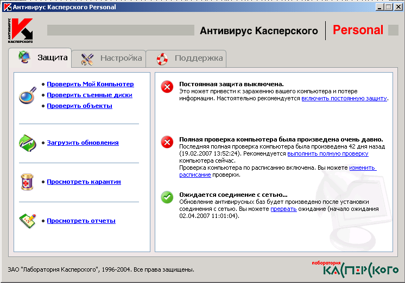Image resolution: width=405 pixels, height=283 pixels.
Task: Click the red error icon beside Полная проверка компьютера
Action: click(x=167, y=142)
